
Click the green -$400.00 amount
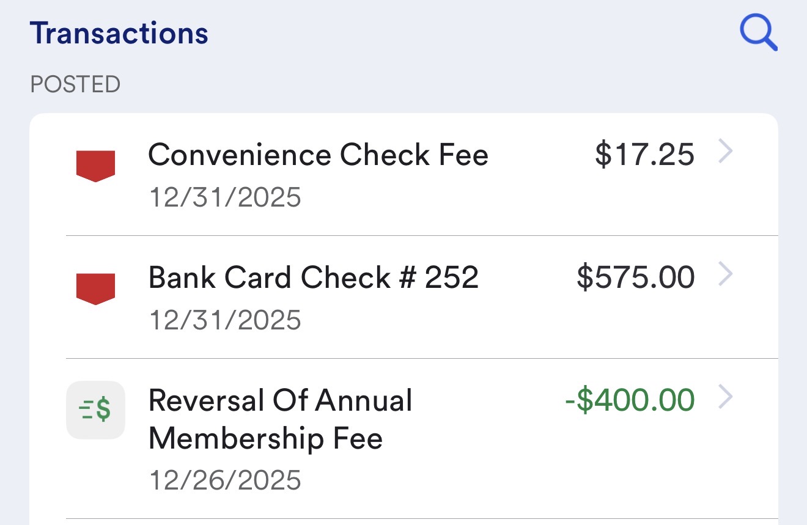click(630, 400)
